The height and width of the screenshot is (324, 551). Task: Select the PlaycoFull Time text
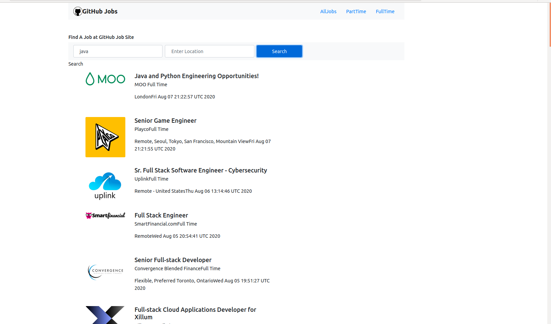tap(151, 129)
